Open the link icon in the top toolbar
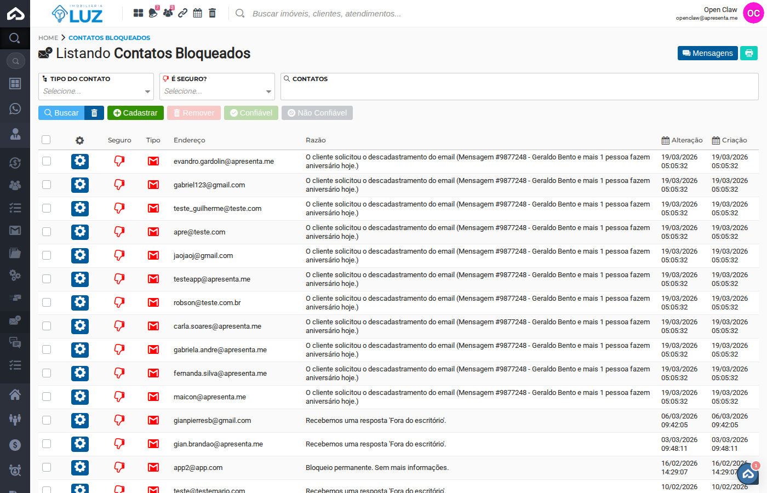Viewport: 767px width, 493px height. (182, 12)
